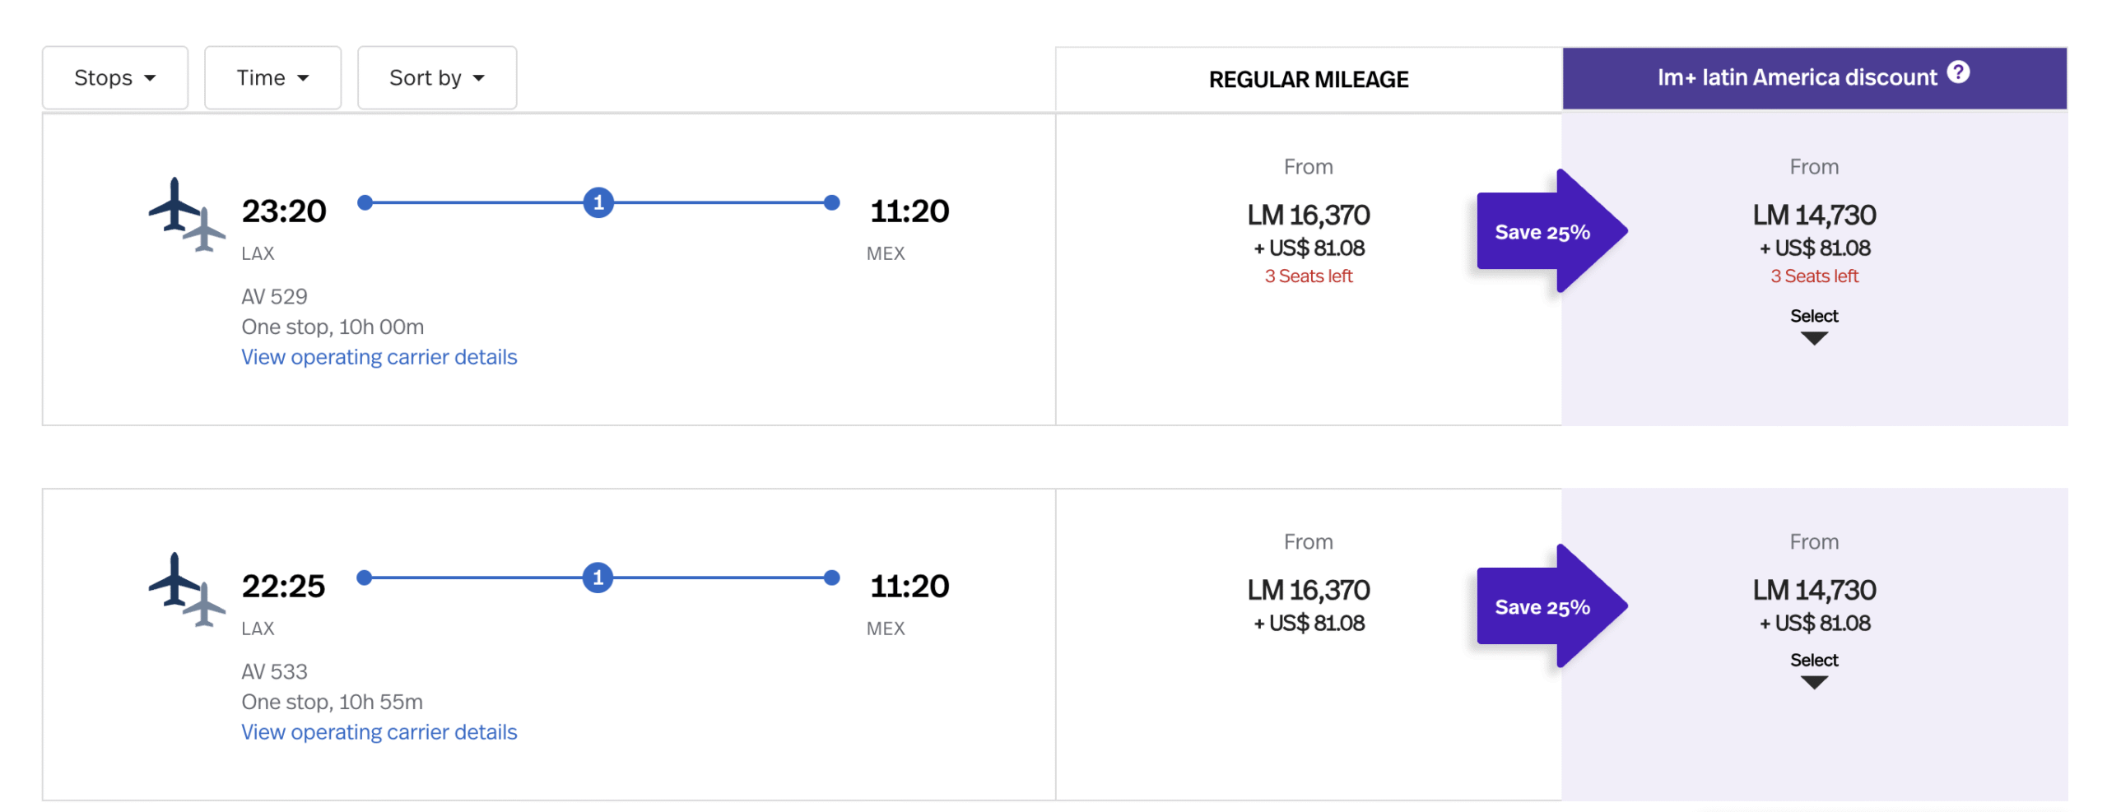Viewport: 2107px width, 812px height.
Task: View operating carrier details for AV 533
Action: click(x=379, y=731)
